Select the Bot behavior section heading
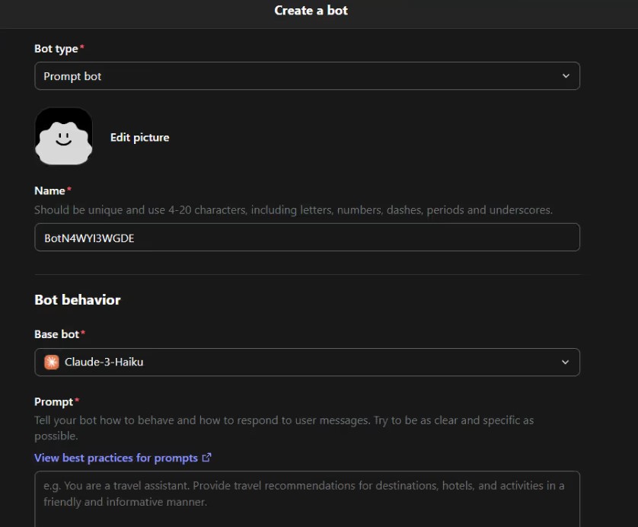Image resolution: width=638 pixels, height=527 pixels. (76, 299)
